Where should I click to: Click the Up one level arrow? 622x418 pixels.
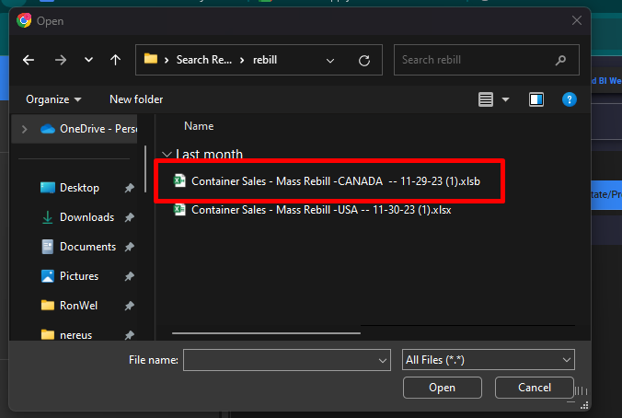point(115,60)
